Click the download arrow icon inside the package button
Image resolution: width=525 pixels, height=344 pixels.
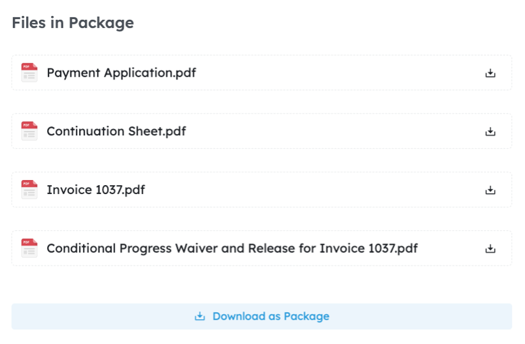[200, 317]
